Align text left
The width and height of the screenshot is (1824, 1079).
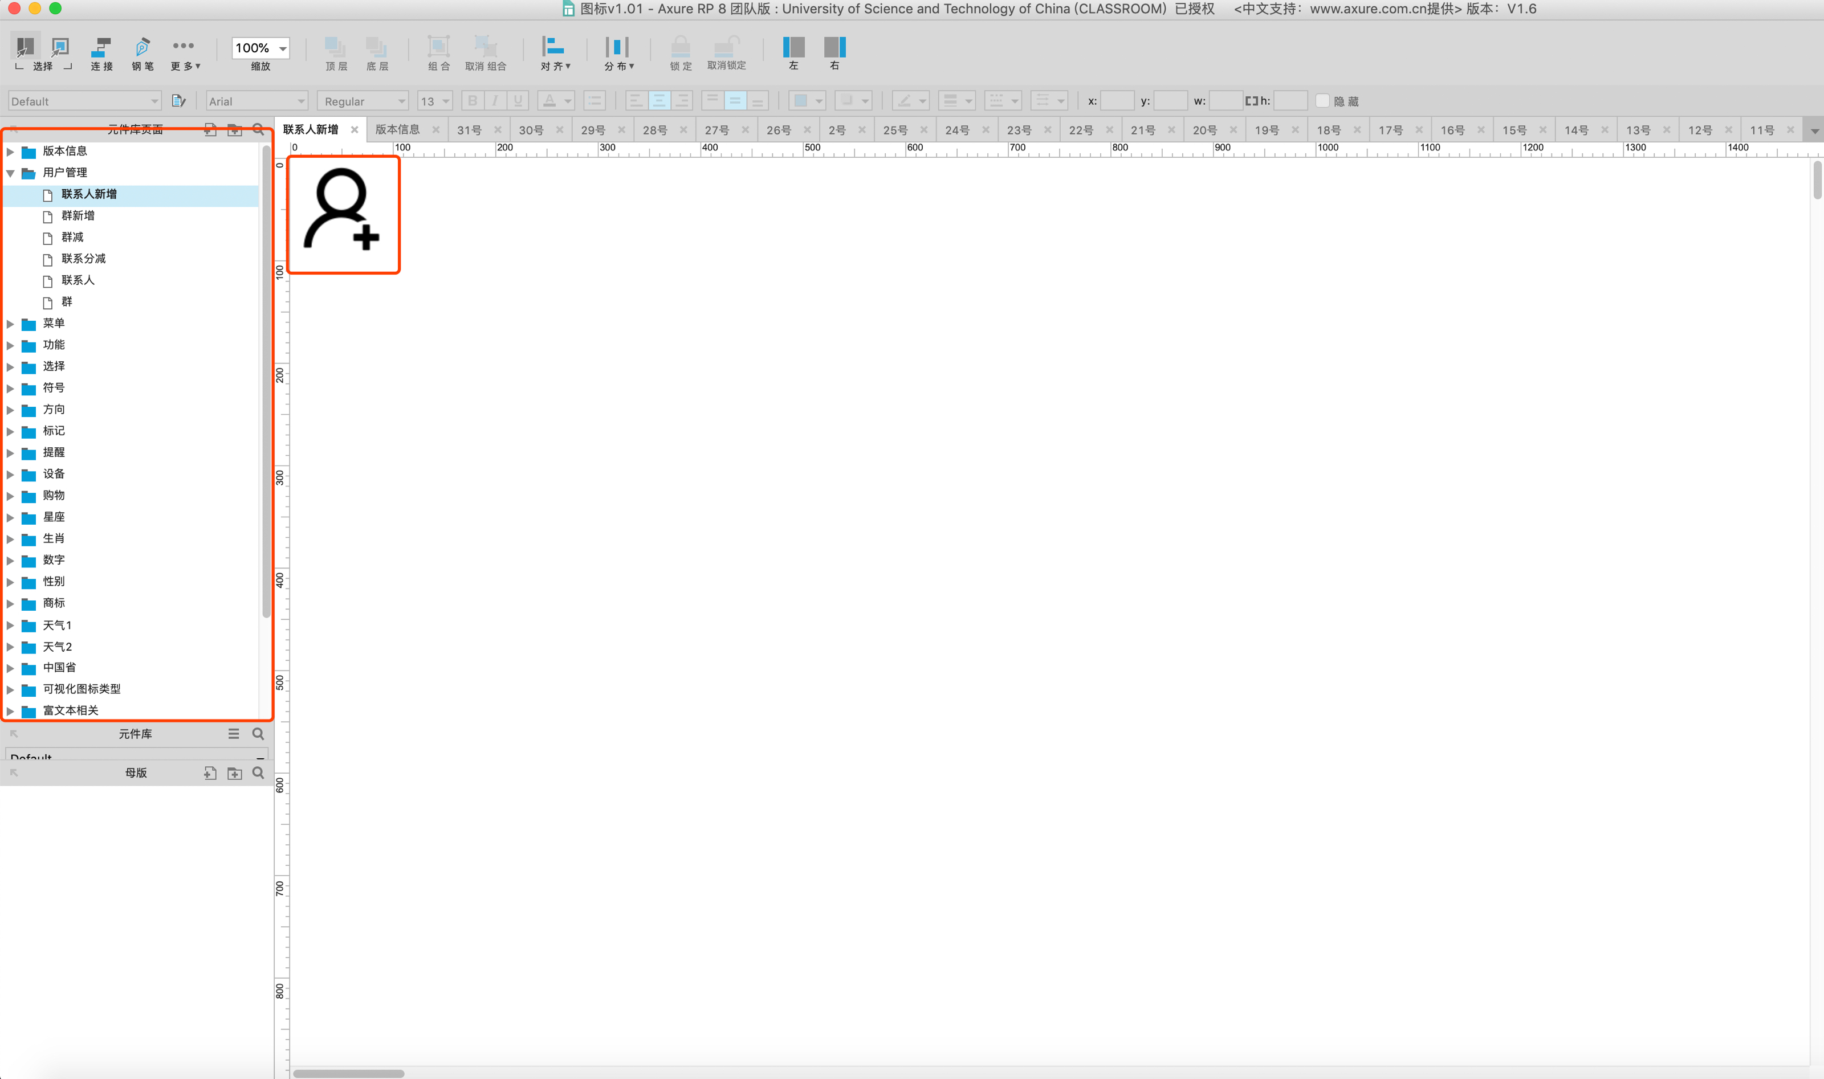point(636,101)
